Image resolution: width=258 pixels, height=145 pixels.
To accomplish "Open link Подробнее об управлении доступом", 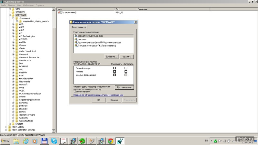I will point(98,95).
